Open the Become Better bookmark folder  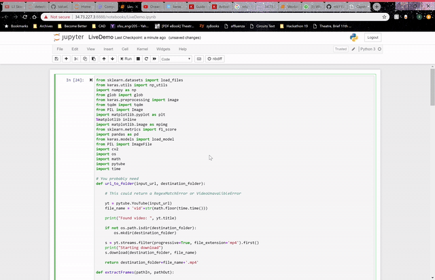tap(73, 26)
